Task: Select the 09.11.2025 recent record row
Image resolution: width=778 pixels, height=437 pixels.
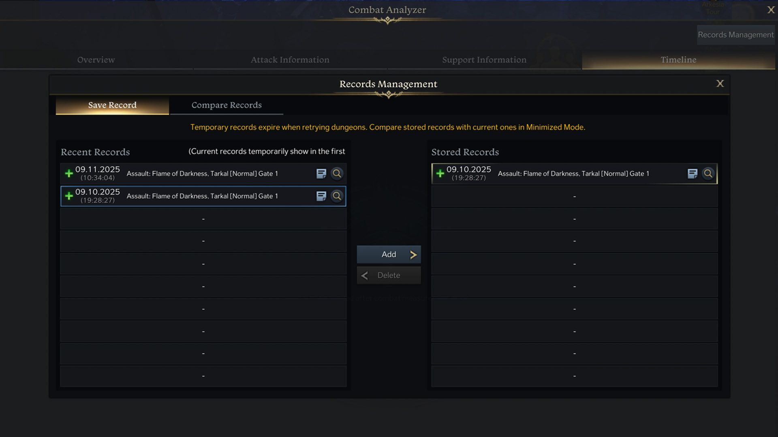Action: point(203,174)
